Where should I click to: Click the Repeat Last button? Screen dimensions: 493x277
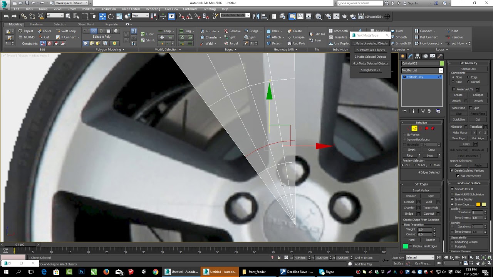pyautogui.click(x=468, y=69)
